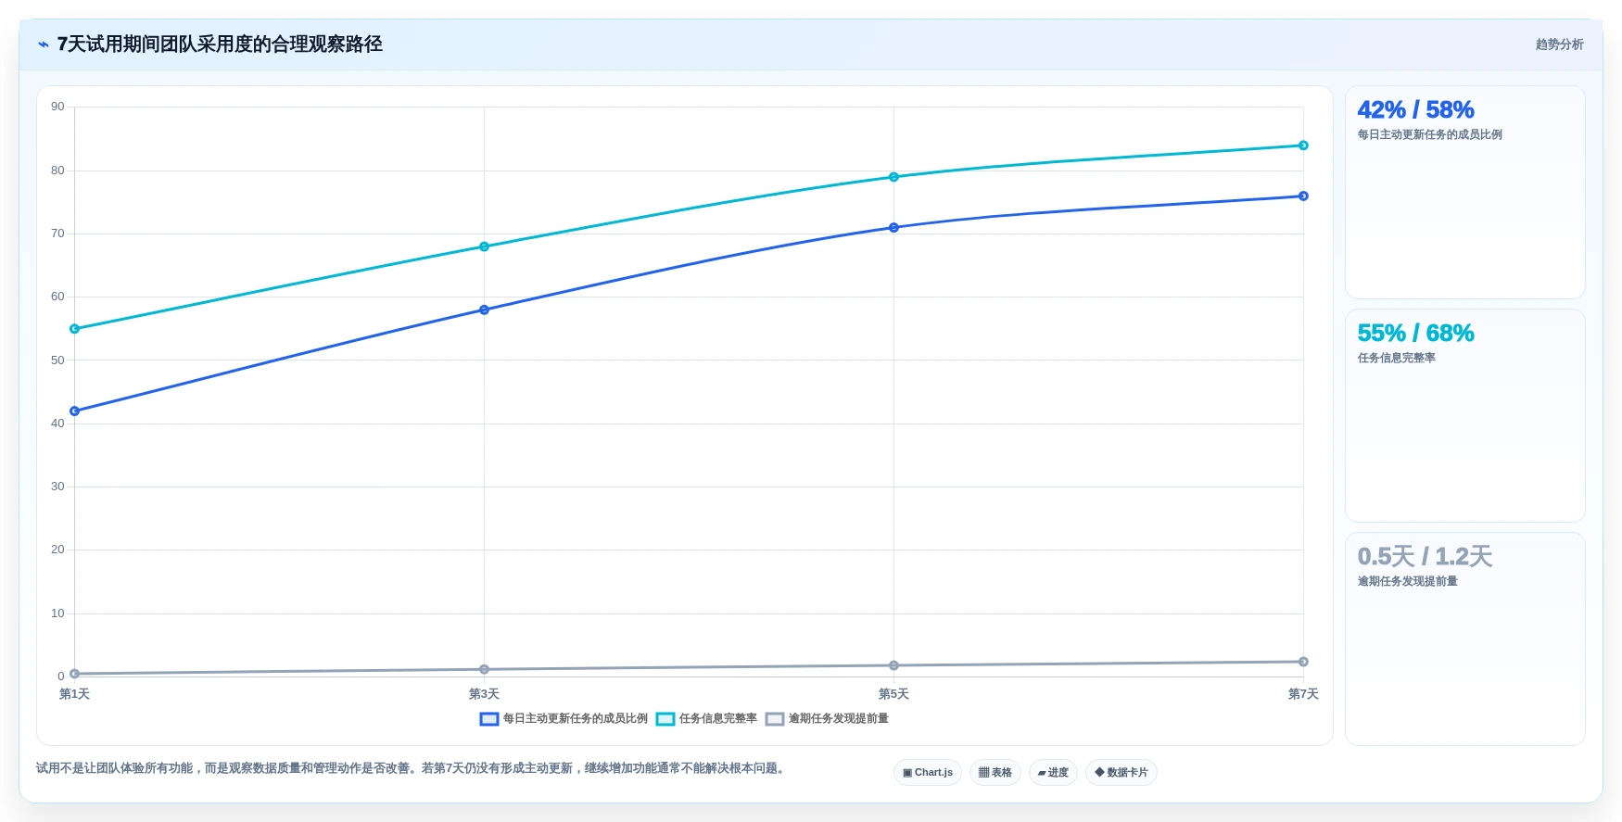This screenshot has height=822, width=1622.
Task: Click the chart title 7天试用期间团队采用度的合理观察路径
Action: coord(220,44)
